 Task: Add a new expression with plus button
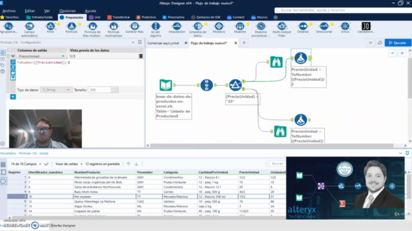click(13, 97)
